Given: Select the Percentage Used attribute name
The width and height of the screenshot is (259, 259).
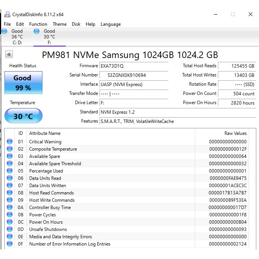Looking at the screenshot, I should point(46,171).
